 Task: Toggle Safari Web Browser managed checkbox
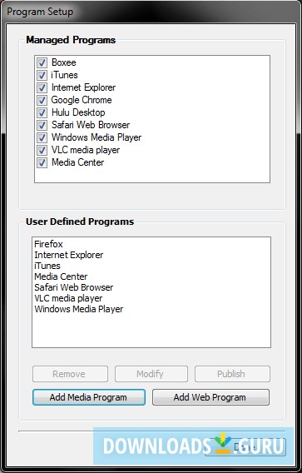click(x=42, y=125)
